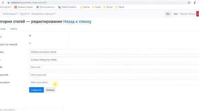Open the App Icon bookmark

point(6,7)
